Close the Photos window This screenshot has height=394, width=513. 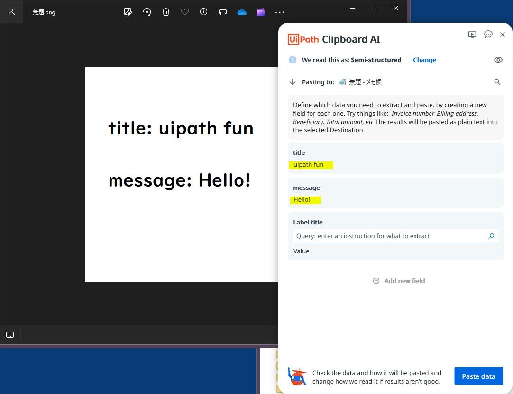click(x=396, y=8)
